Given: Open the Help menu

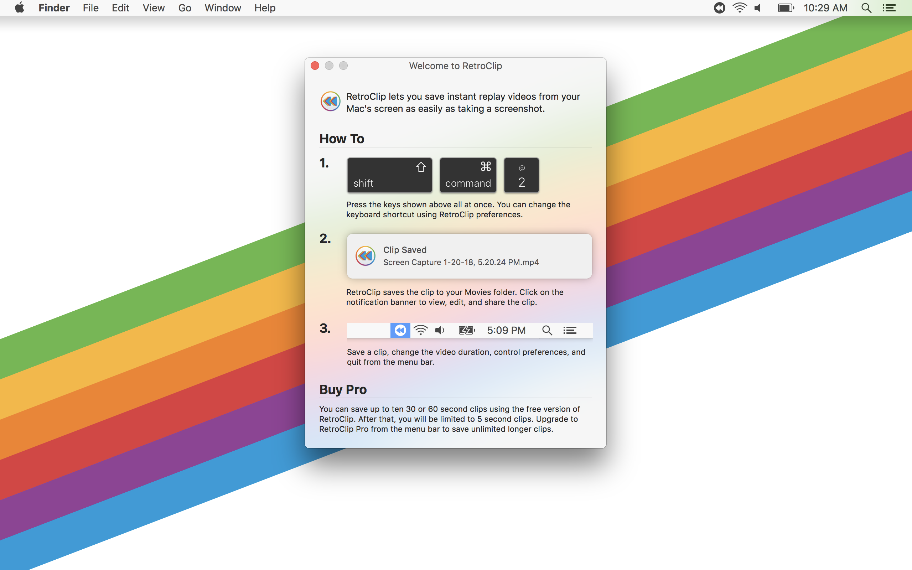Looking at the screenshot, I should (265, 8).
